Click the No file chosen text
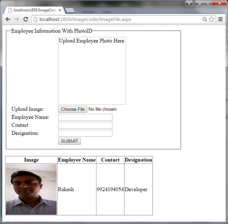This screenshot has height=224, width=228. [103, 109]
